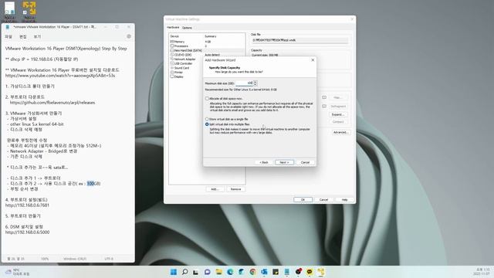Launch Google Chrome from the taskbar
Screen dimensions: 494x278
coord(252,272)
